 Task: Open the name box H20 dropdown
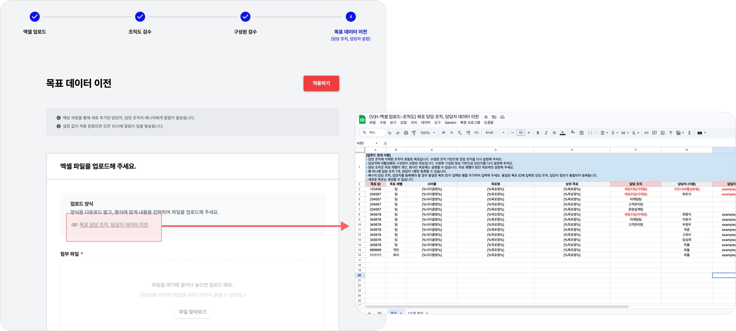pyautogui.click(x=376, y=143)
